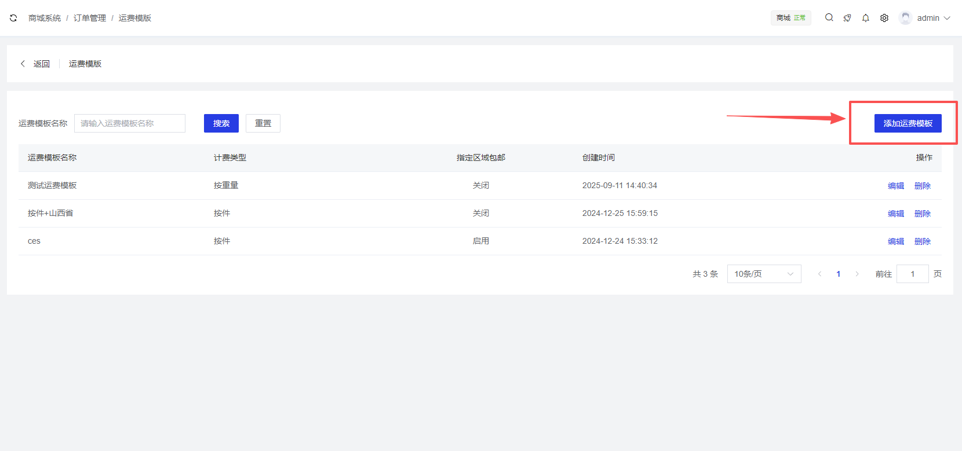Go to the next page arrow

point(857,274)
